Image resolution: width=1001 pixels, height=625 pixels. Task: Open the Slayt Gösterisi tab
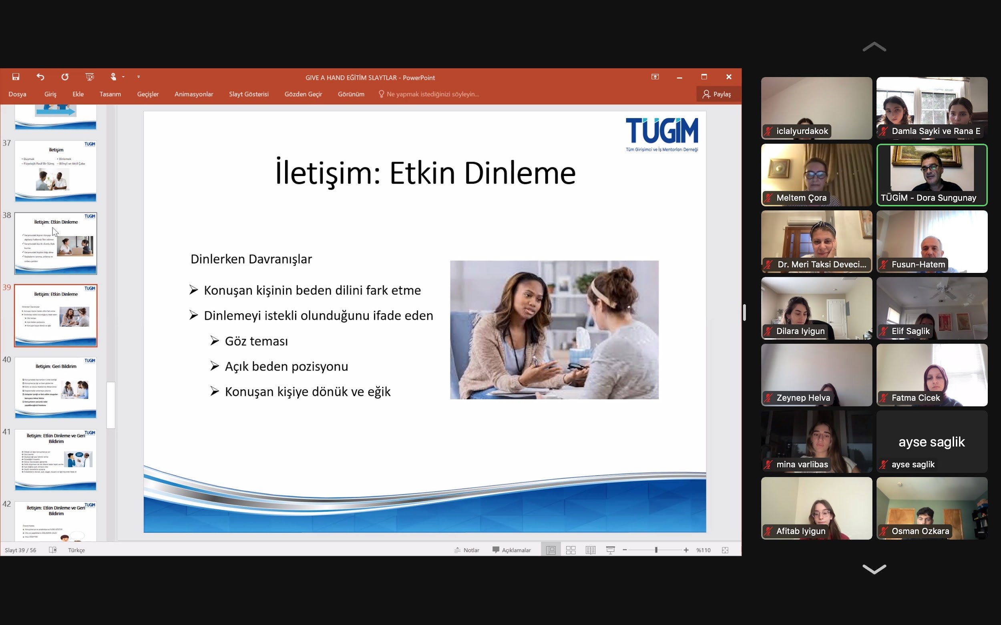tap(249, 94)
